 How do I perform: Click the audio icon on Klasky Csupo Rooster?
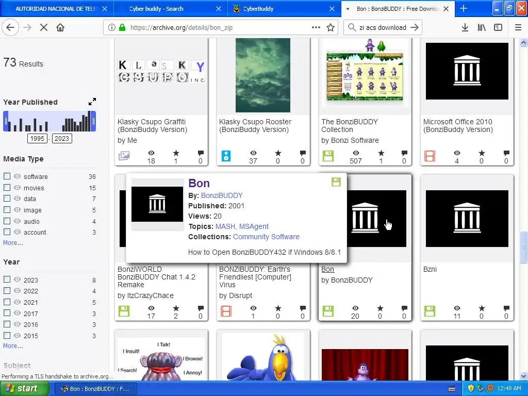(x=226, y=156)
